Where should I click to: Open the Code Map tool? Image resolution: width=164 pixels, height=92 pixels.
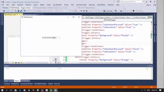click(x=108, y=11)
